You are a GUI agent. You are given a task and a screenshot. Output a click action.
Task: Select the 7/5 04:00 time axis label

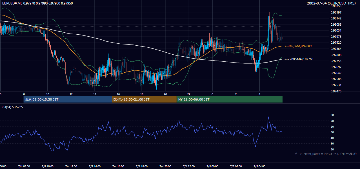tap(259, 166)
